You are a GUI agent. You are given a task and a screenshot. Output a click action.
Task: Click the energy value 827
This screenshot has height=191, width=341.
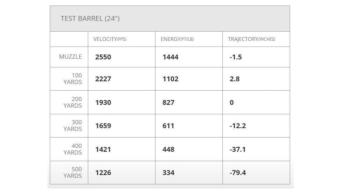coord(168,102)
